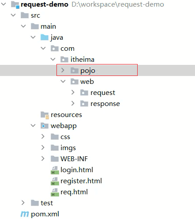Click the resources folder icon

[45, 115]
